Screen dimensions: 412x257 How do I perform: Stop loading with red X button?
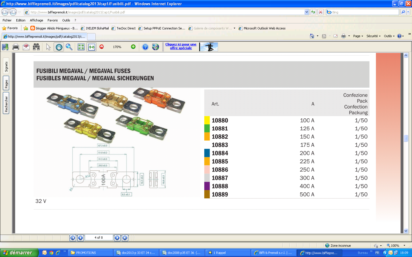click(x=321, y=12)
